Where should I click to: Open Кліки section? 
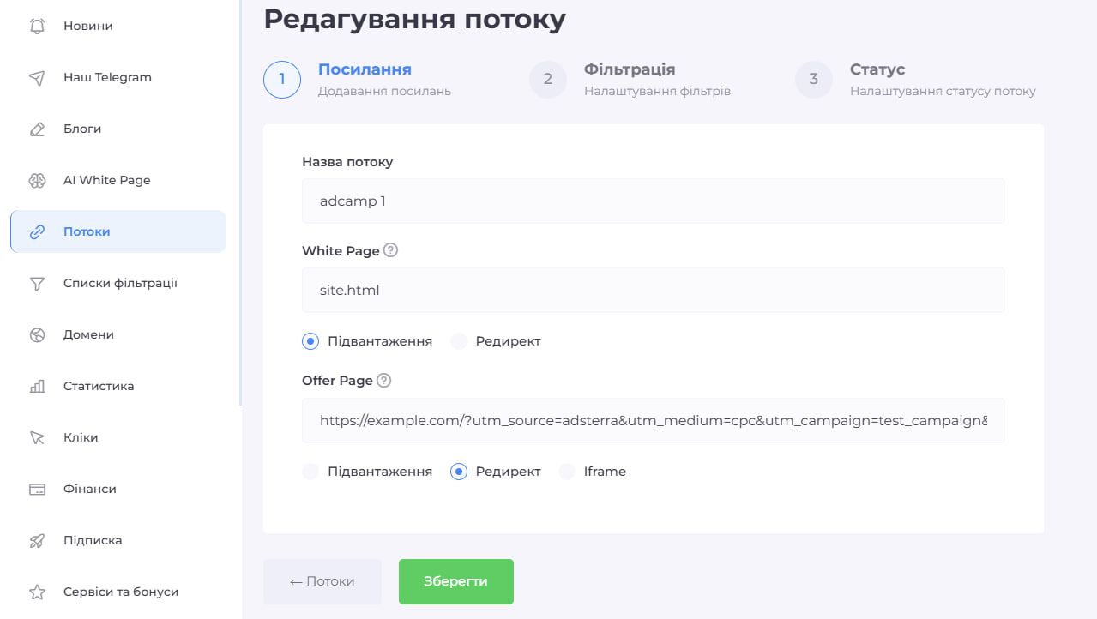[118, 437]
